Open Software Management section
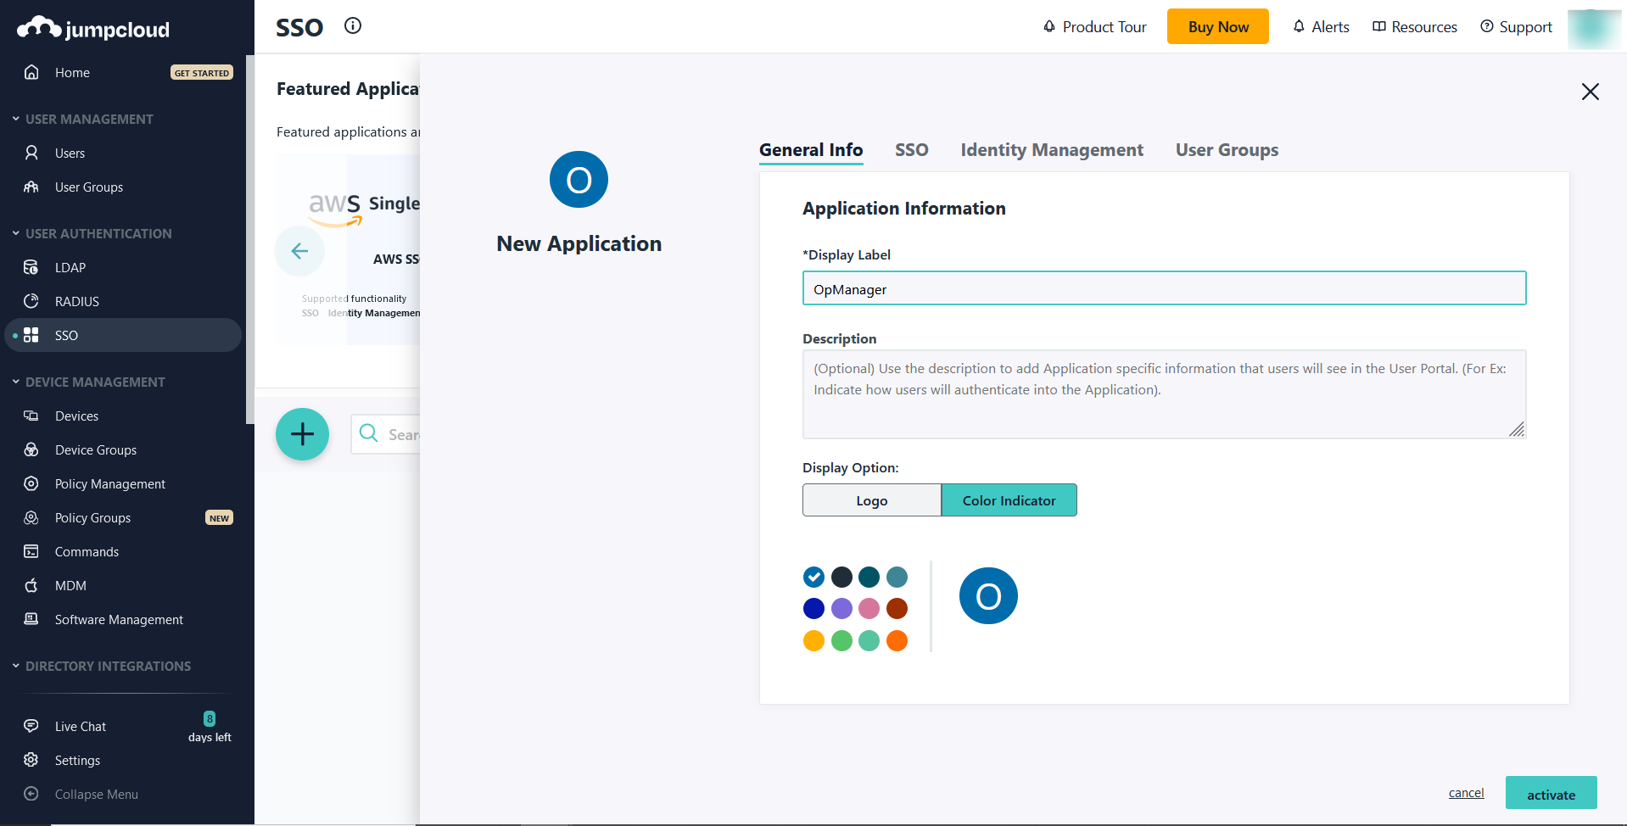Screen dimensions: 1627x826 click(119, 619)
